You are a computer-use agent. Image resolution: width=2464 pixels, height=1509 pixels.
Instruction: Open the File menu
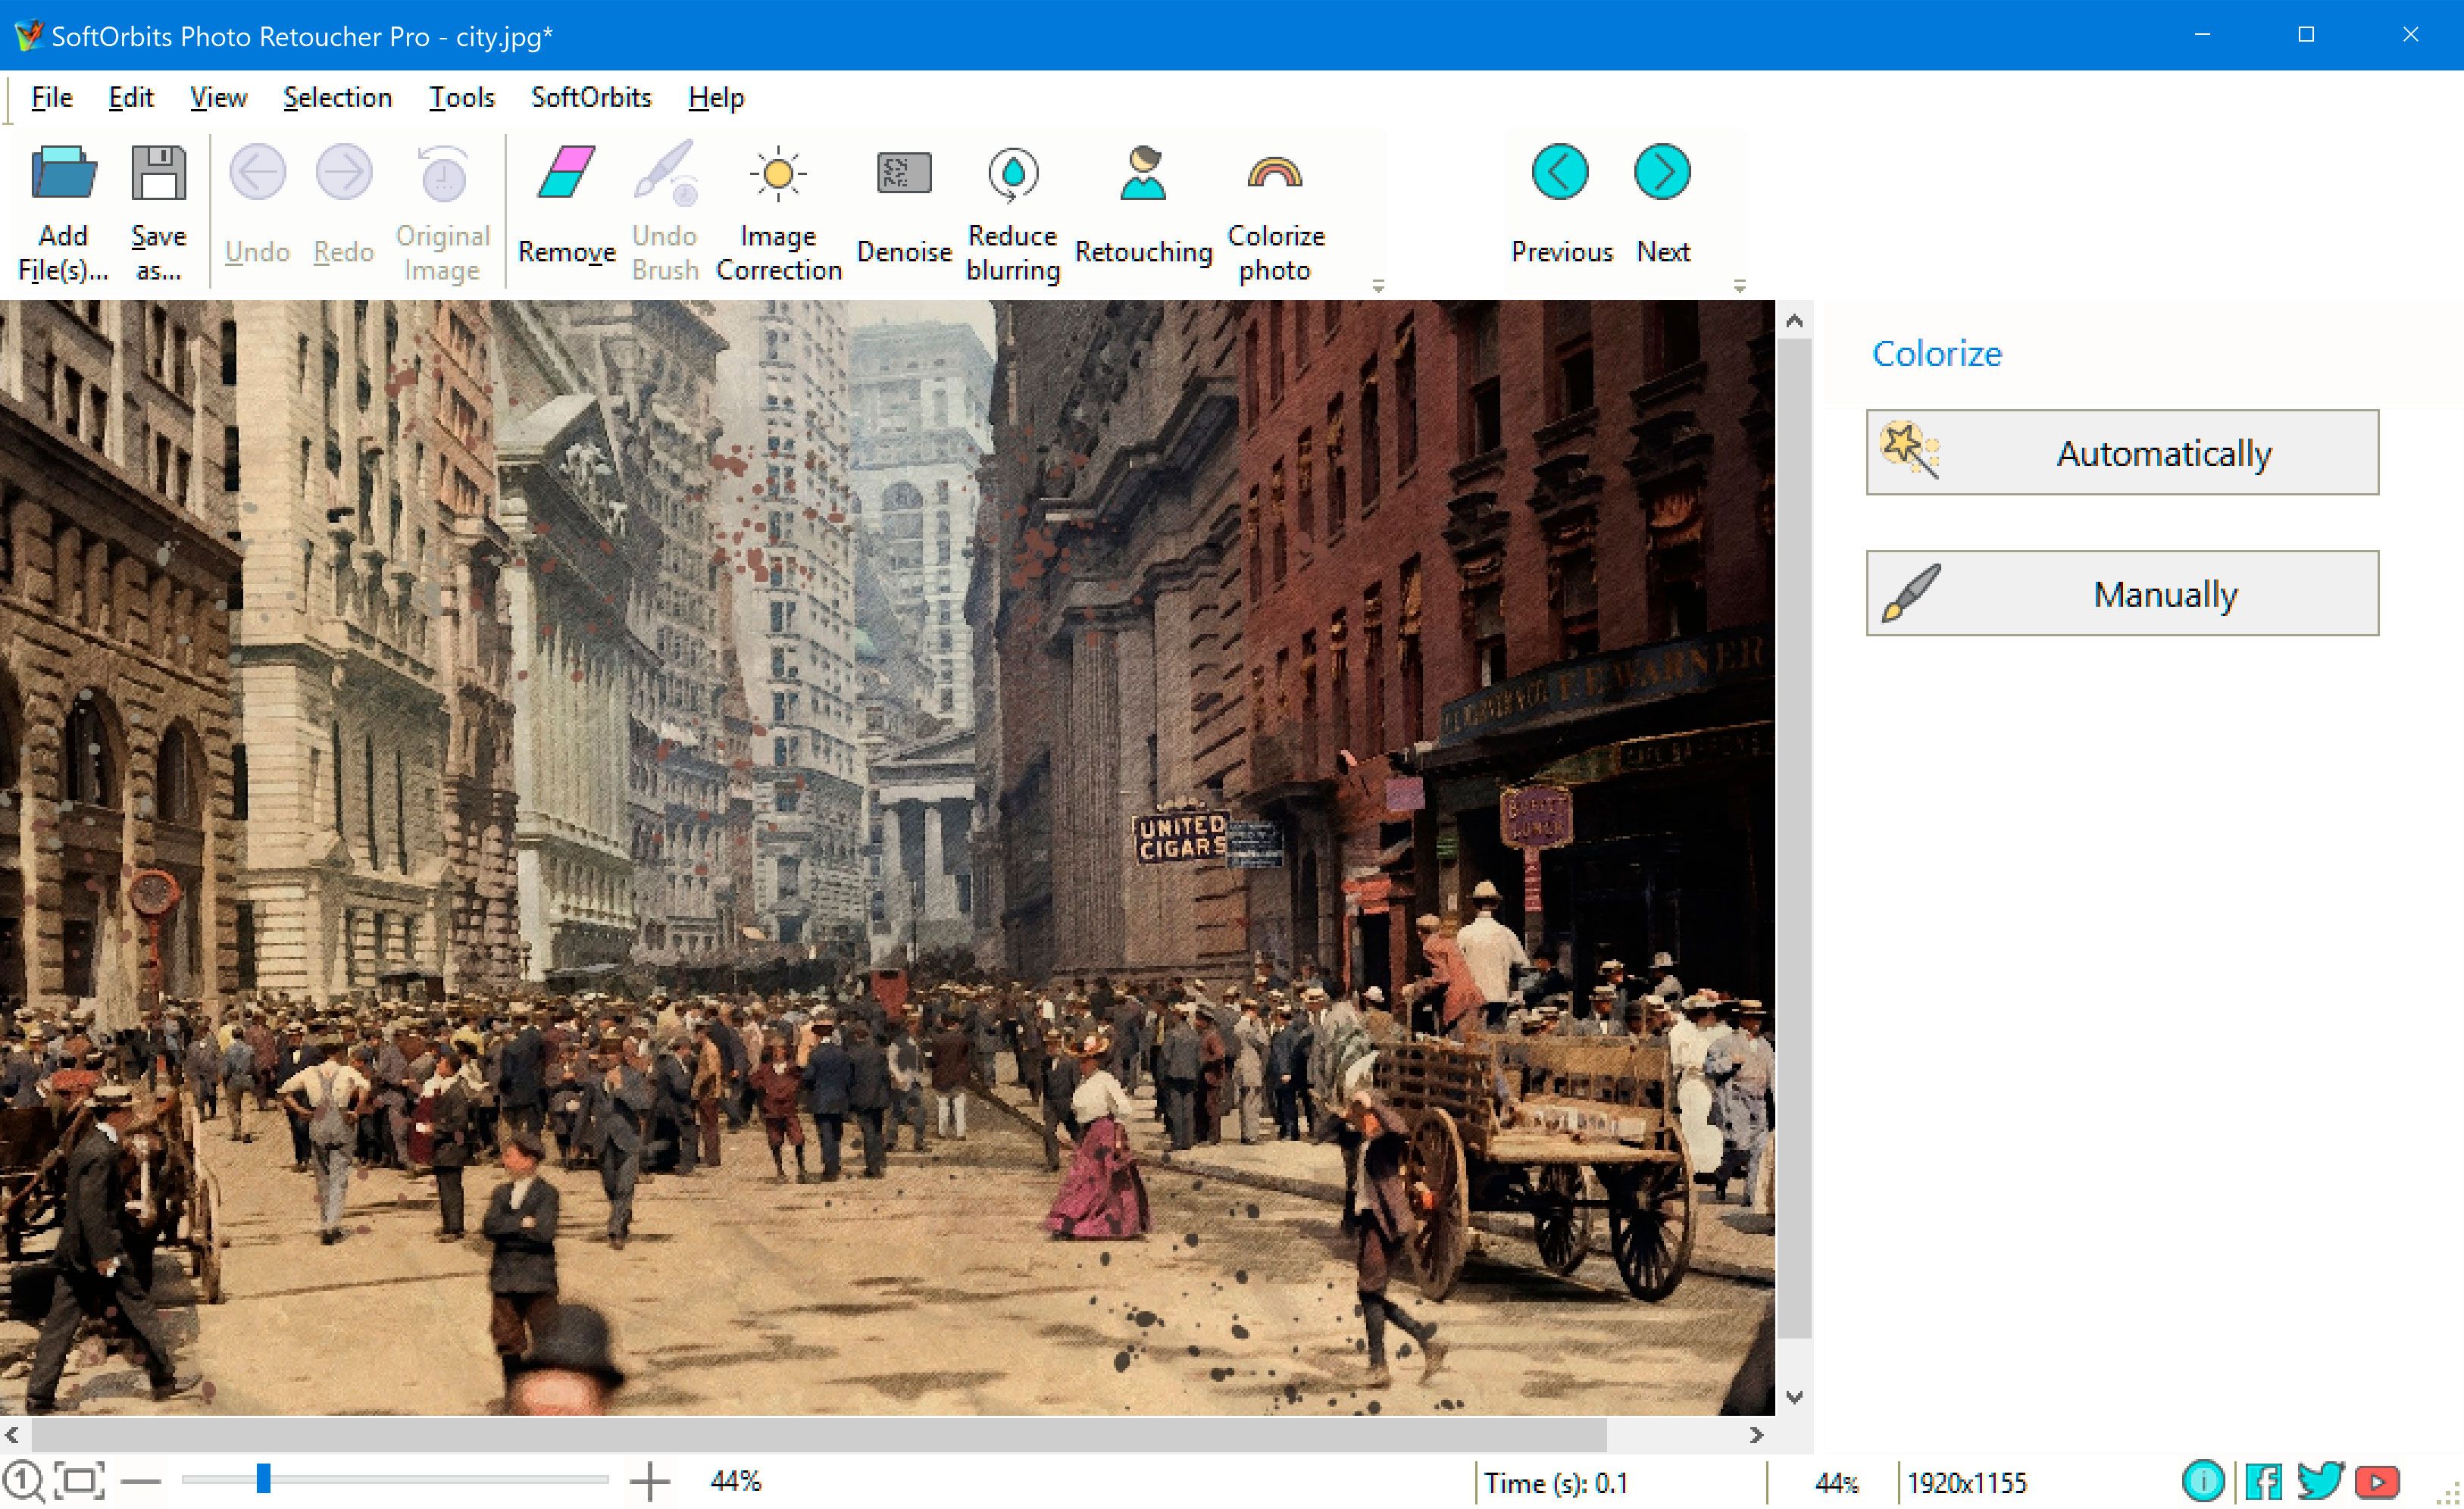tap(52, 98)
